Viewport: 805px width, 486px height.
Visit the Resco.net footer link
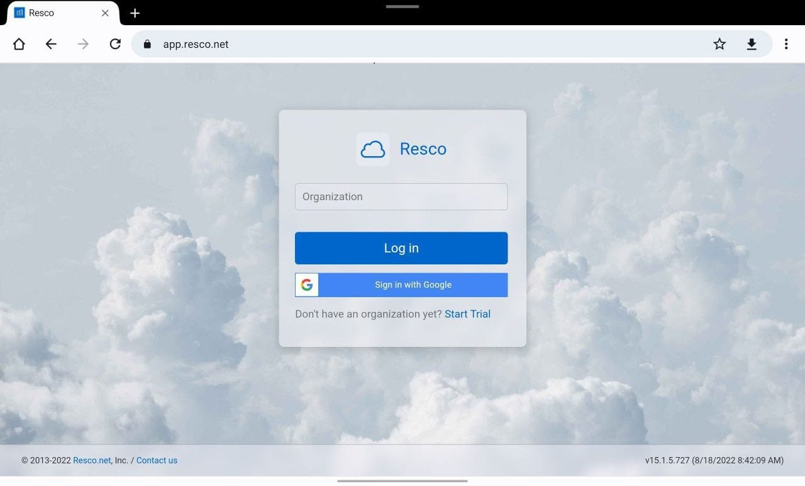(x=92, y=460)
